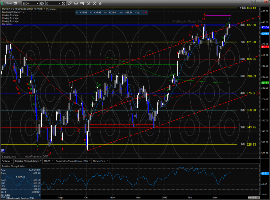Open the $SOX symbol dropdown
The width and height of the screenshot is (270, 200).
[x=37, y=3]
